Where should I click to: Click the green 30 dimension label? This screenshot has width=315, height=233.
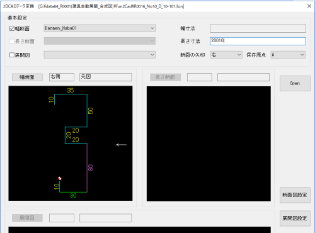tap(73, 195)
